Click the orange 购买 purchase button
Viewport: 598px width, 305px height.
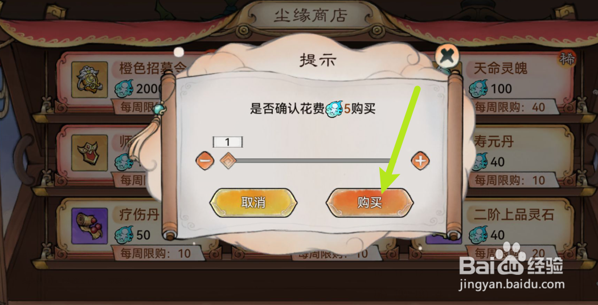coord(370,203)
